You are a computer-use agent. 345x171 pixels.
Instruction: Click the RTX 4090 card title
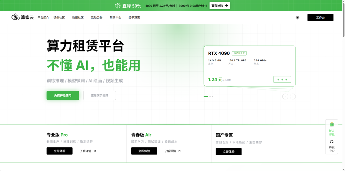pyautogui.click(x=219, y=53)
